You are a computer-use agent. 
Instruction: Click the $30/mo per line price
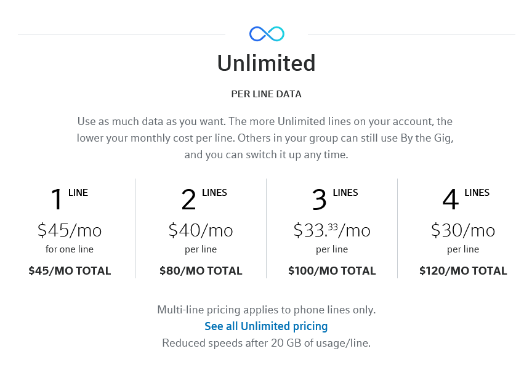point(463,230)
